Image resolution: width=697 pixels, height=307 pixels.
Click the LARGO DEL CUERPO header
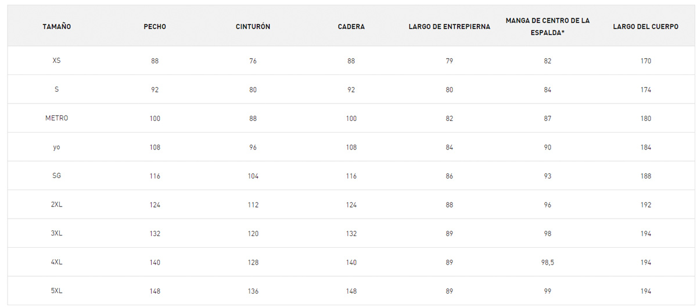[646, 27]
